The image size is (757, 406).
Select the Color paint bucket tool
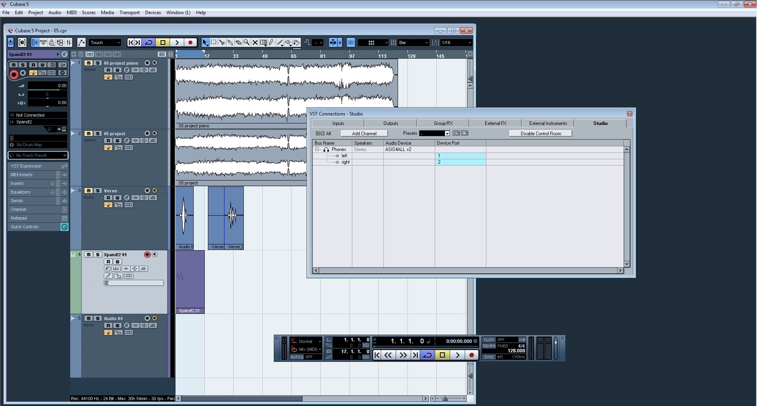pos(297,43)
